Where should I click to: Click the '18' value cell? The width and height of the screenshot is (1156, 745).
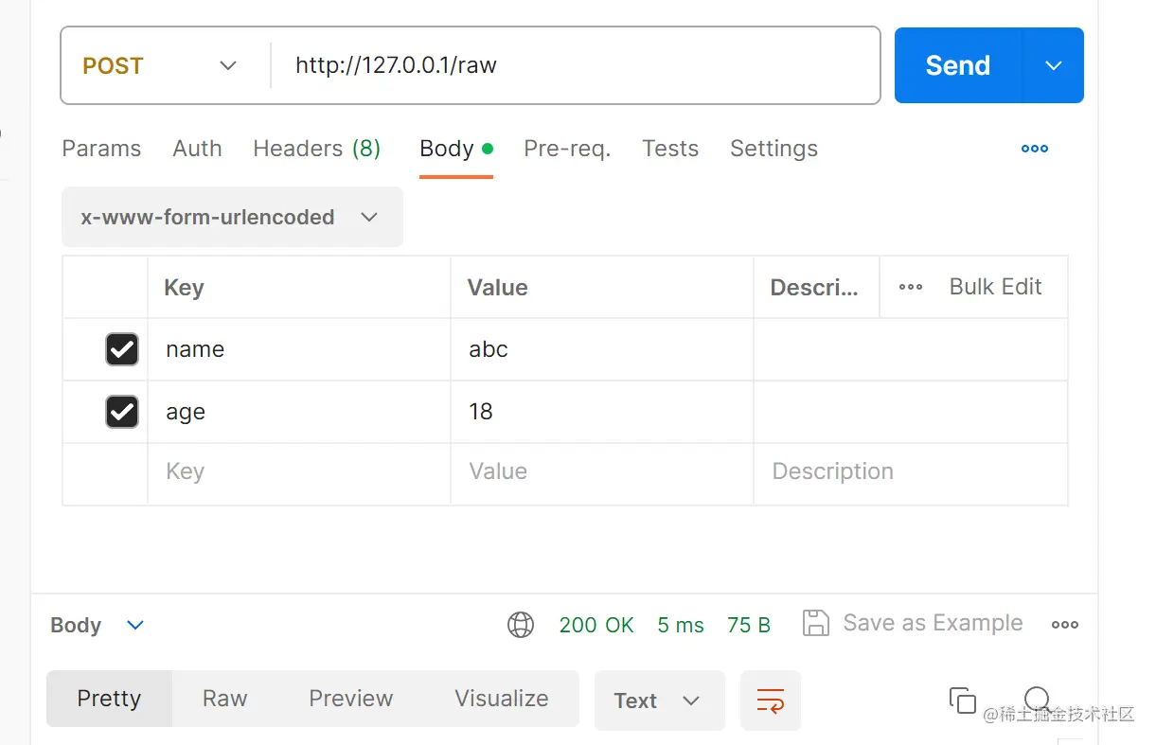point(602,412)
